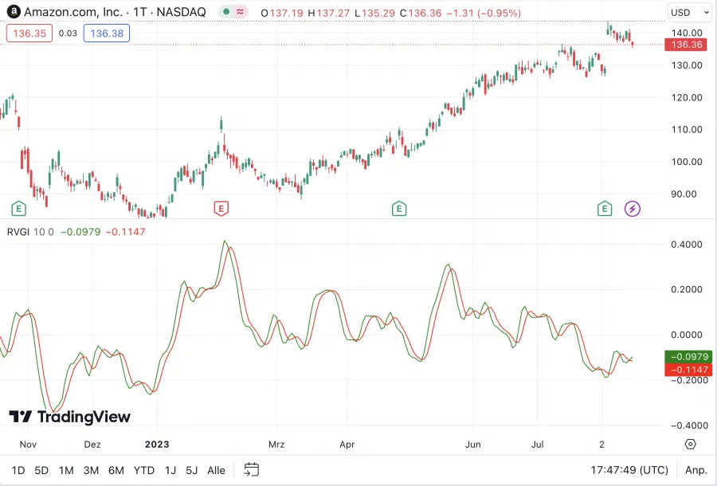Click the TradingView logo
The width and height of the screenshot is (717, 486).
69,417
